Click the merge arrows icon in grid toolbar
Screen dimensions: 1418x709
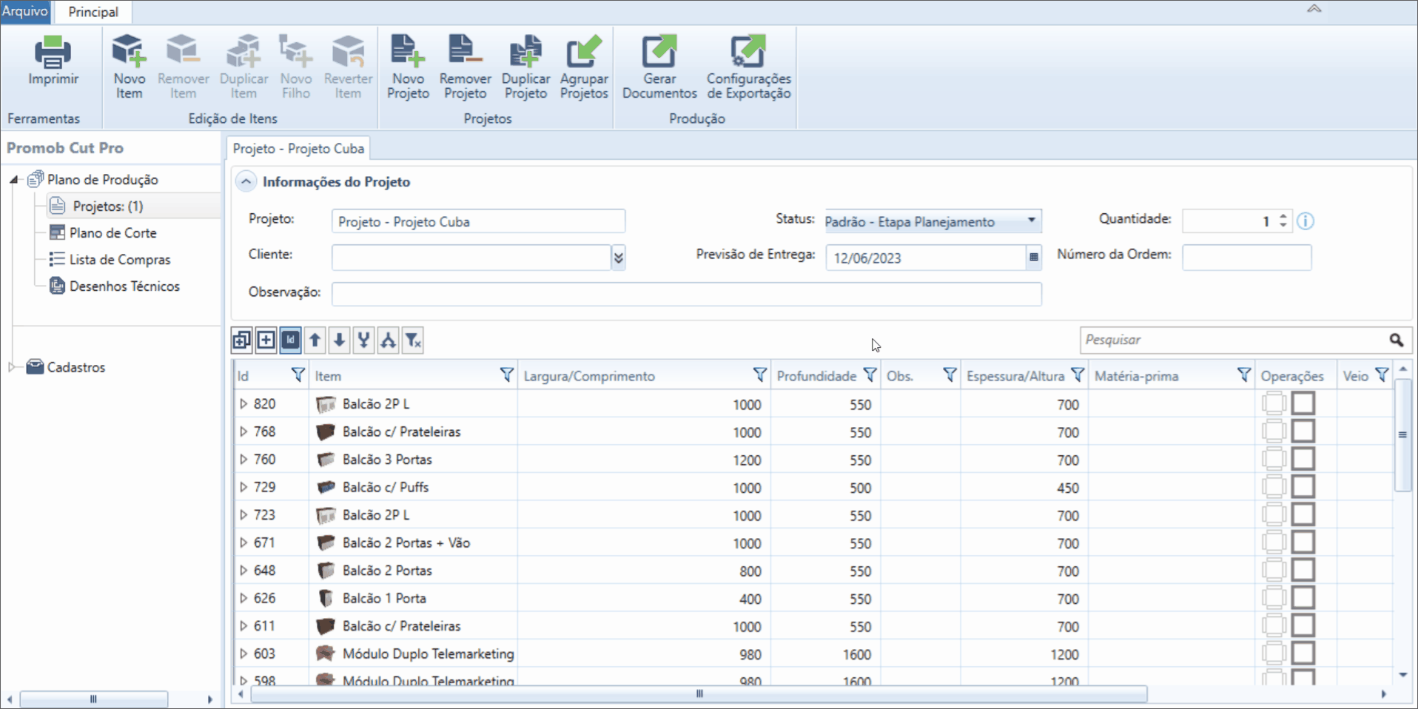tap(363, 340)
